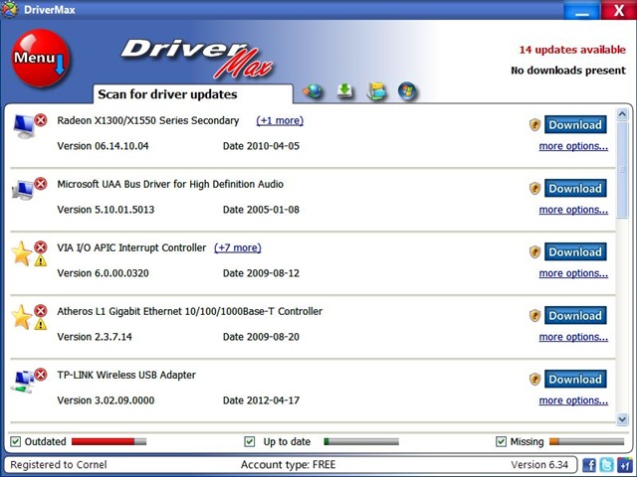Viewport: 637px width, 477px height.
Task: Click red X status icon on TP-LINK row
Action: [x=41, y=375]
